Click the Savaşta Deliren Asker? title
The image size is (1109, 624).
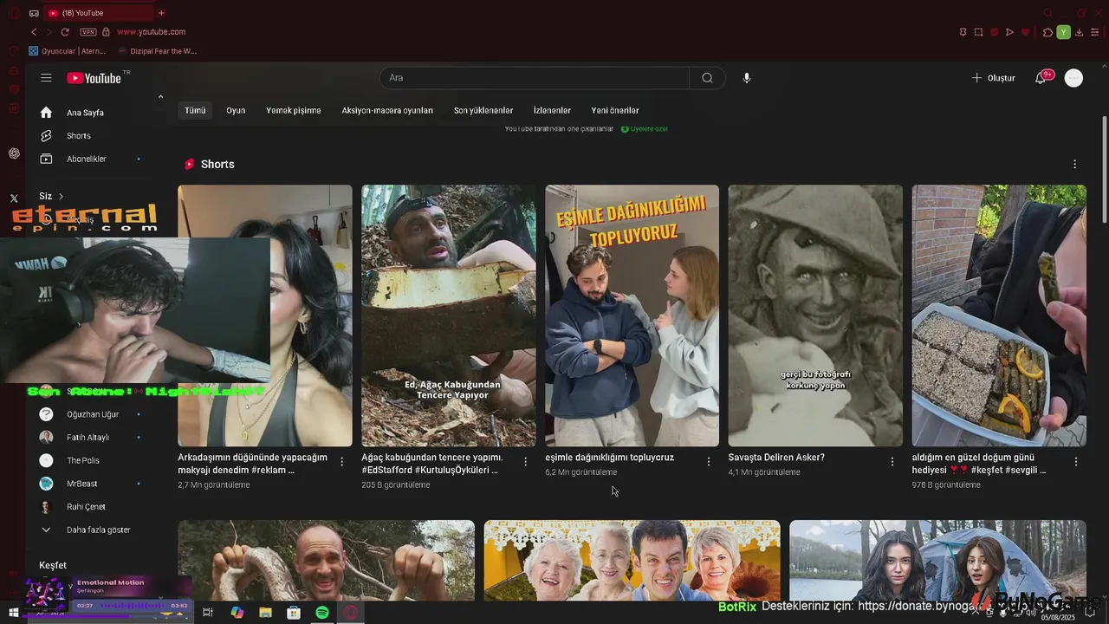[x=776, y=458]
